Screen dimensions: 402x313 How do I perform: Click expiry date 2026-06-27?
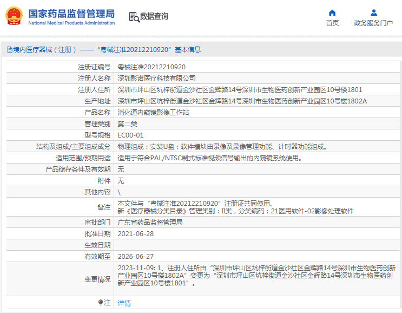tap(136, 257)
